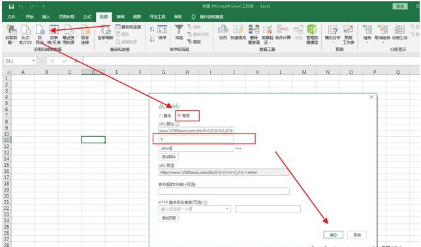Viewport: 421px width, 247px height.
Task: Open the 管理数据模型 green icon
Action: [312, 35]
